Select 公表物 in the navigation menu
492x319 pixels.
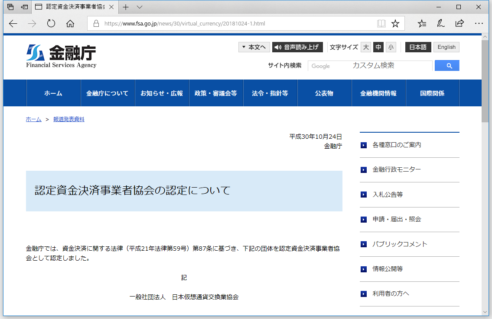[324, 93]
